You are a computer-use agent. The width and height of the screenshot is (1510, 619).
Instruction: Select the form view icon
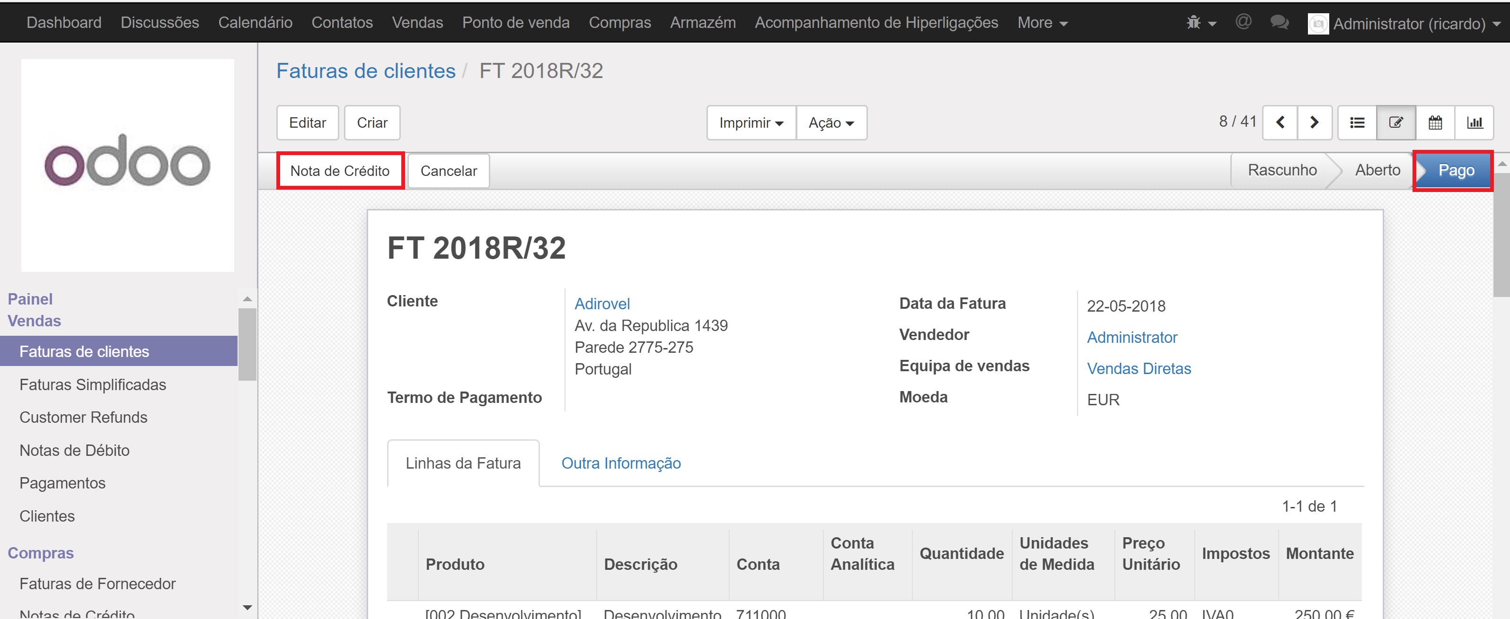click(1396, 122)
